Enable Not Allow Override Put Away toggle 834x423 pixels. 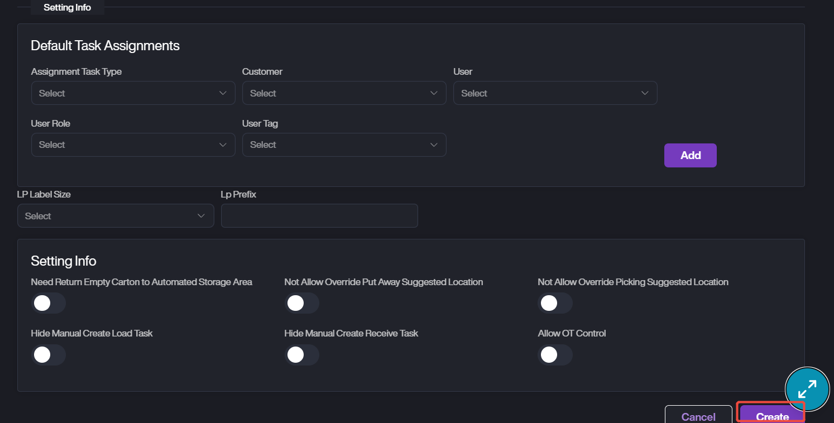(302, 303)
